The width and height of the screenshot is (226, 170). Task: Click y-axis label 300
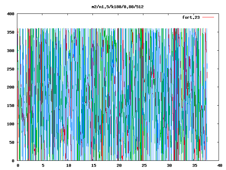pos(11,51)
